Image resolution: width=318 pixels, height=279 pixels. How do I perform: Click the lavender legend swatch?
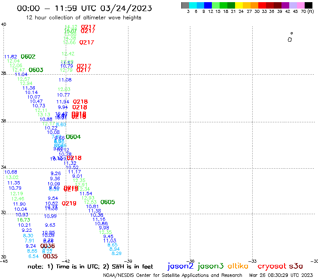[x=293, y=5]
